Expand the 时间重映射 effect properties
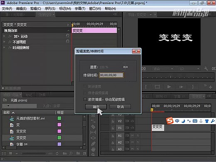 (4, 47)
